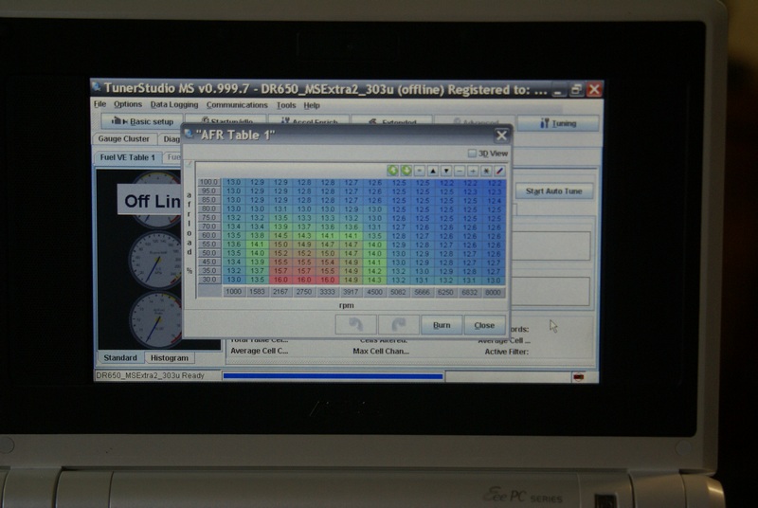Click the icon in the AFR Table 1 title bar

click(x=189, y=134)
